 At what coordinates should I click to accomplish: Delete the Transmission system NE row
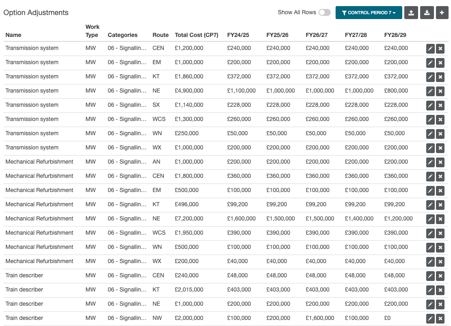(440, 91)
